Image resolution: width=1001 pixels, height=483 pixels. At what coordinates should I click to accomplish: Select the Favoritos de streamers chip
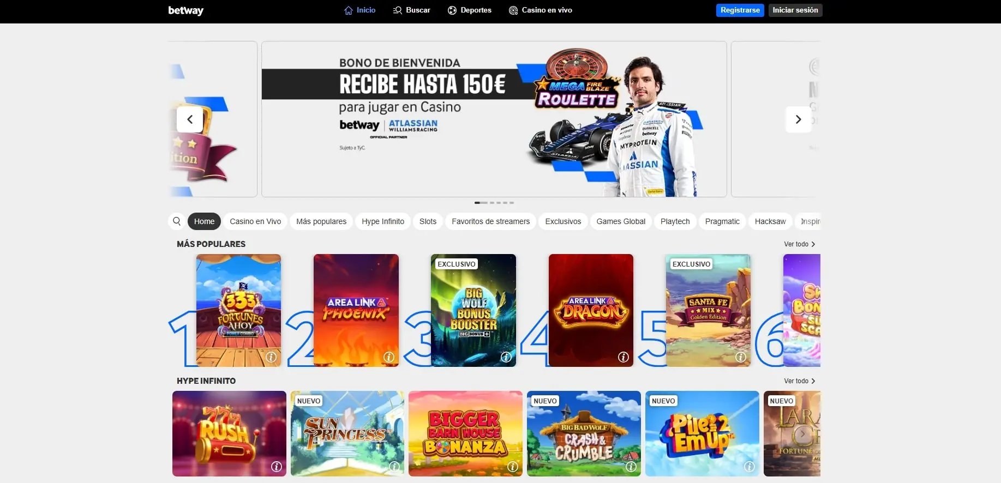click(x=491, y=221)
